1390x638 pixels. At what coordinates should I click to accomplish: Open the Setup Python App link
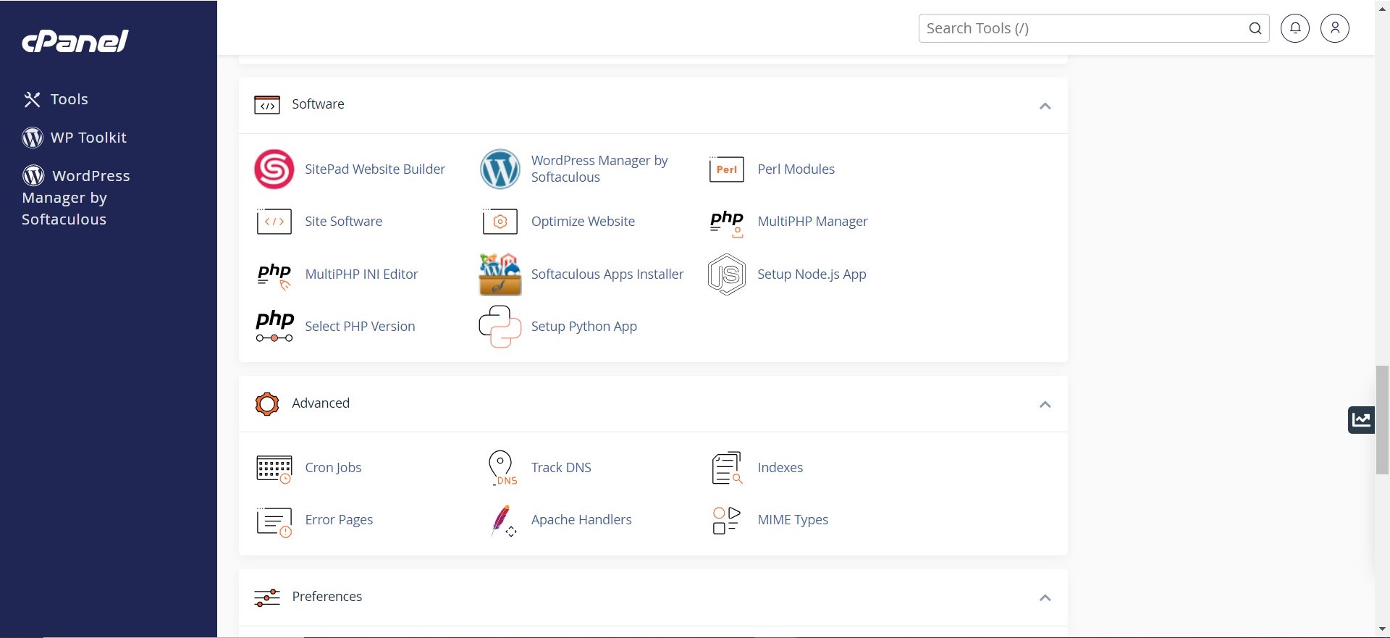[x=584, y=326]
